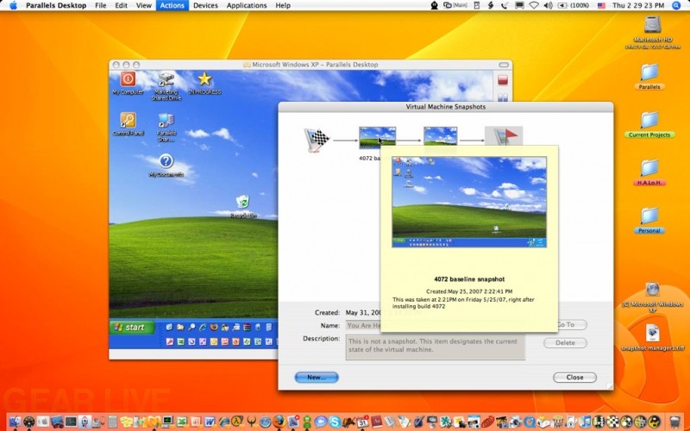Open the Edit menu
The image size is (690, 431).
[121, 5]
